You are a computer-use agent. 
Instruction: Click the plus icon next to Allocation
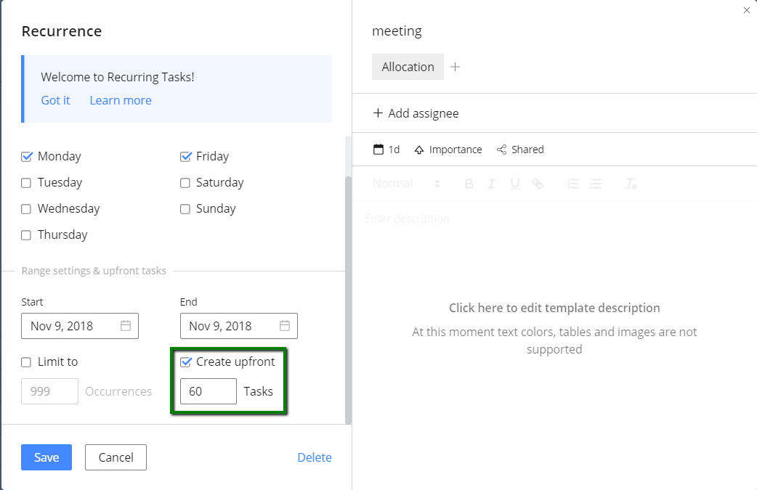456,67
